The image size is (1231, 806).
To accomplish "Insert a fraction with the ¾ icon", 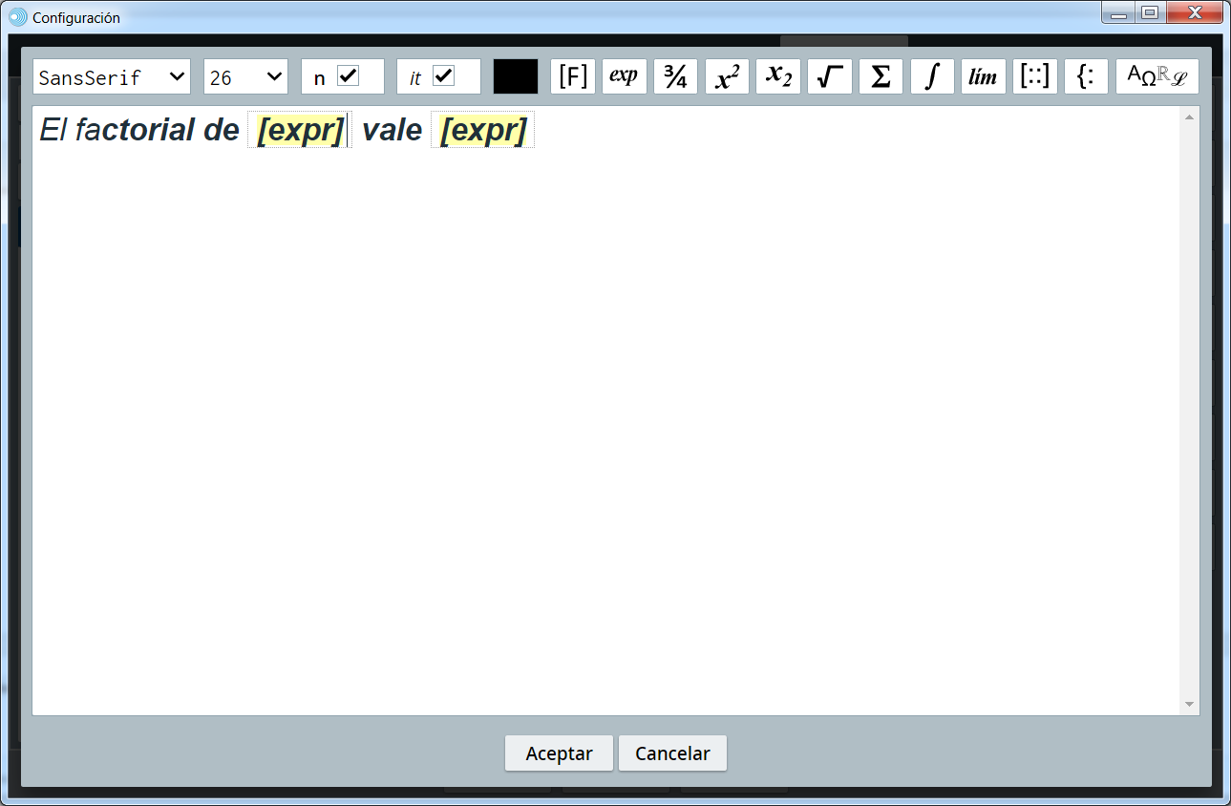I will tap(675, 76).
